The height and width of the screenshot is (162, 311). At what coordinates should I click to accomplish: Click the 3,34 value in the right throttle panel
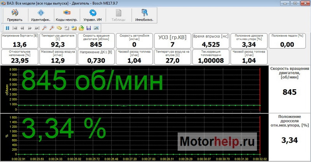click(290, 140)
